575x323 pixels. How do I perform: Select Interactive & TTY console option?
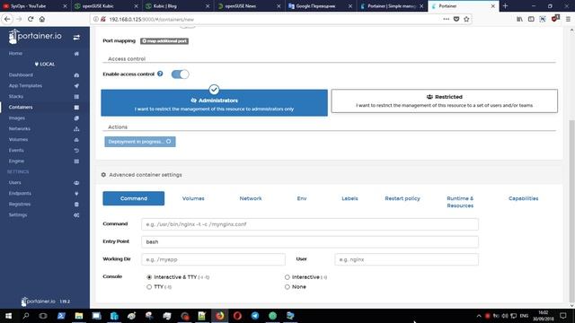click(149, 277)
